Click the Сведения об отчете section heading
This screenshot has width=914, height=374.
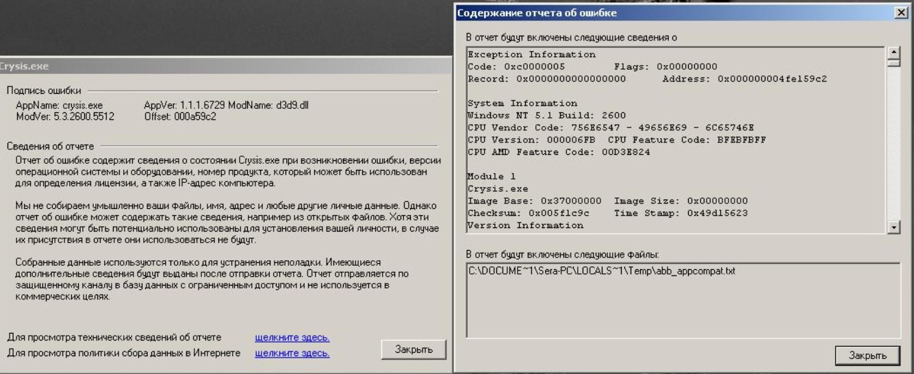(x=50, y=146)
